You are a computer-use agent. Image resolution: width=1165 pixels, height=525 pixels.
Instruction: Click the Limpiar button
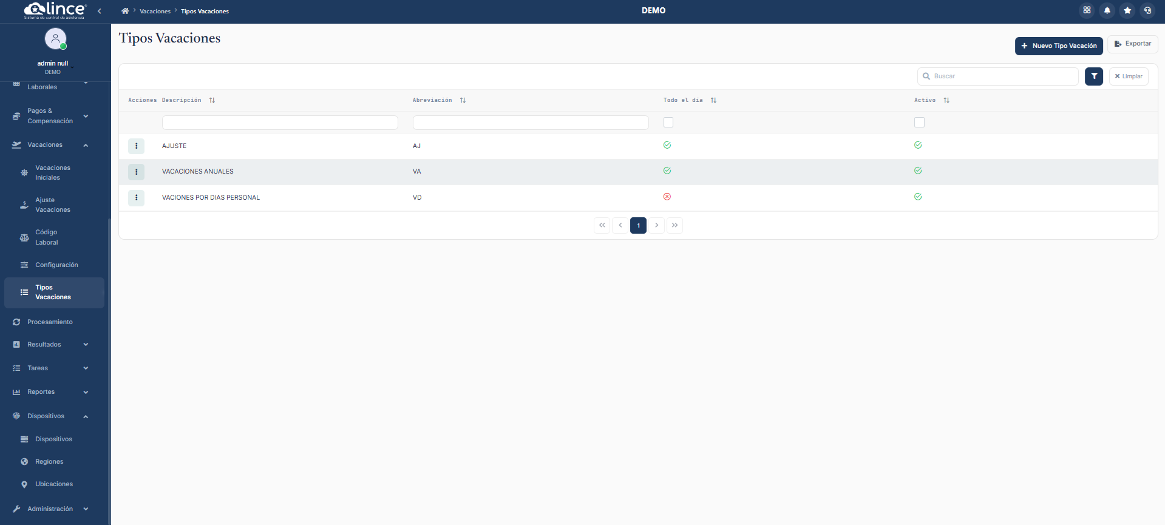(x=1128, y=76)
